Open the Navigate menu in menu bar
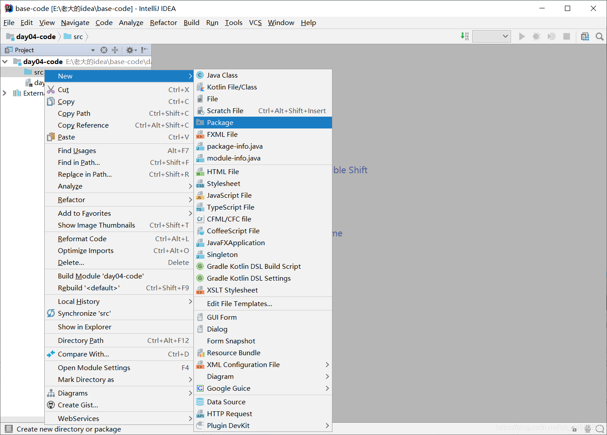 (x=75, y=23)
